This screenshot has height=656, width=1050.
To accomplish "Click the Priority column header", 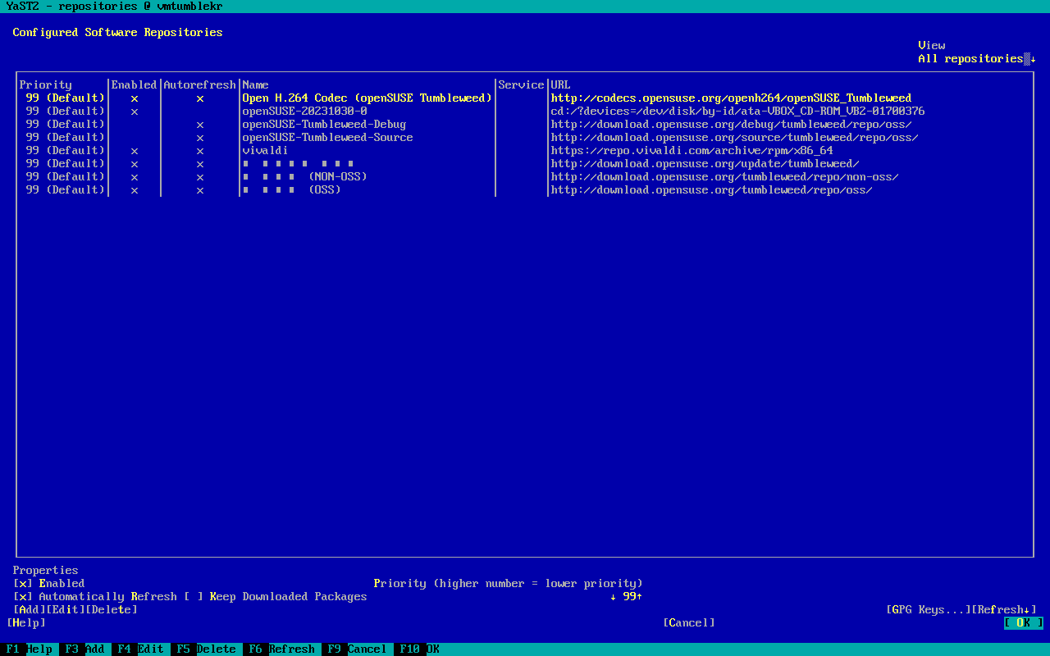I will pyautogui.click(x=46, y=85).
